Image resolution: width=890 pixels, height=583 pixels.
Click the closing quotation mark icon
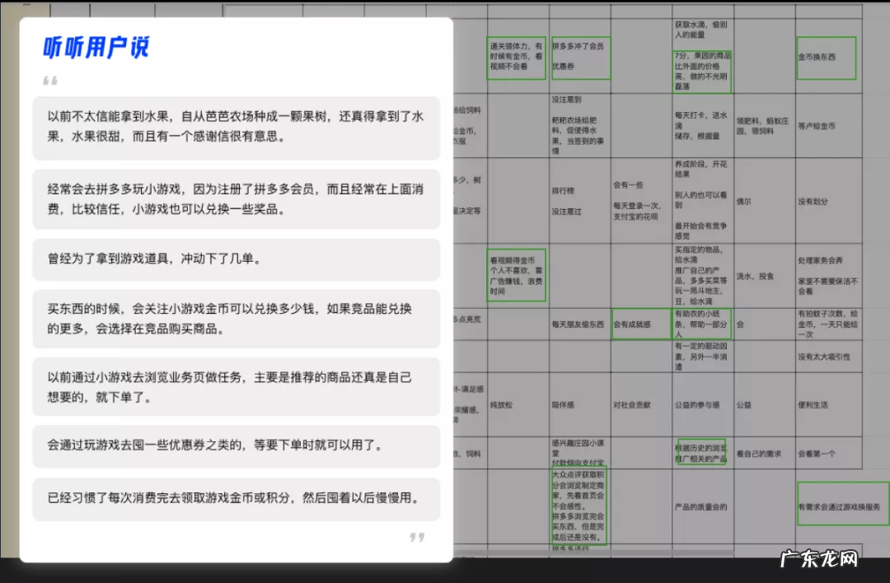(416, 536)
